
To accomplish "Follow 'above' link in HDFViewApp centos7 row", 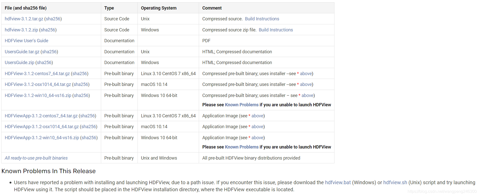I will click(257, 116).
